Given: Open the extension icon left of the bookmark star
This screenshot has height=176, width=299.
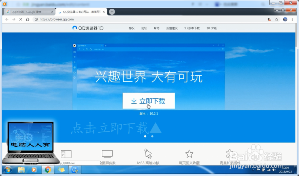Looking at the screenshot, I should click(269, 19).
